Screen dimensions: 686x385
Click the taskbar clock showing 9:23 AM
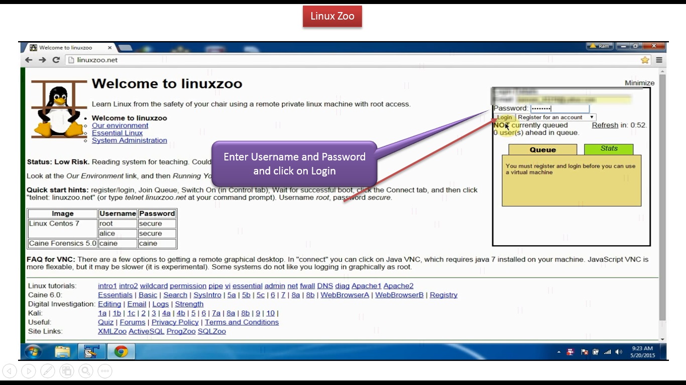[x=642, y=351]
